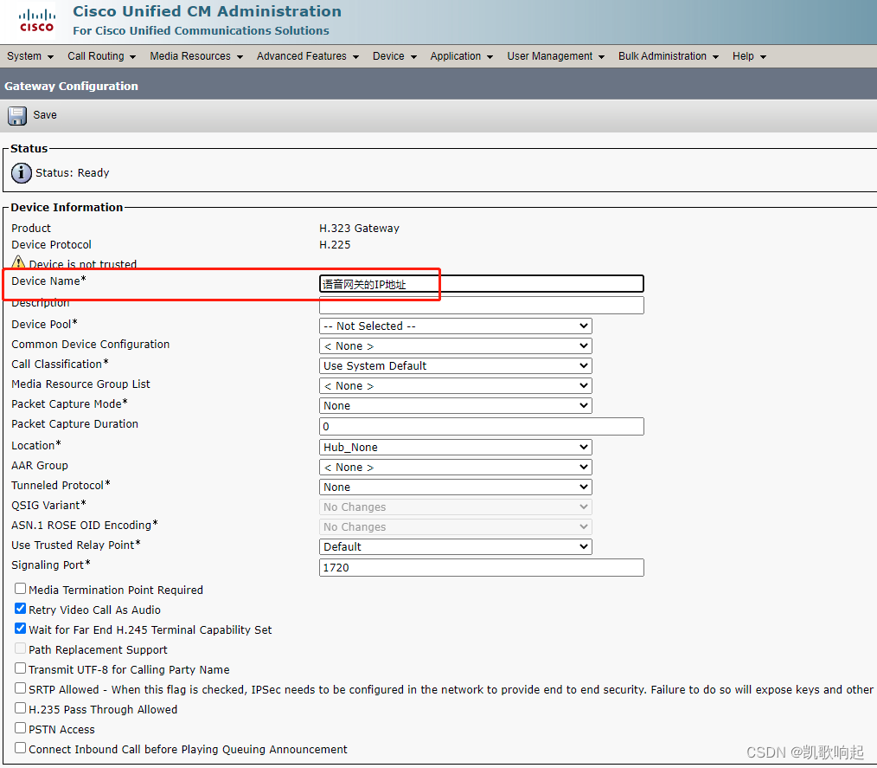Click the Save disk icon
The width and height of the screenshot is (877, 768).
pyautogui.click(x=17, y=114)
